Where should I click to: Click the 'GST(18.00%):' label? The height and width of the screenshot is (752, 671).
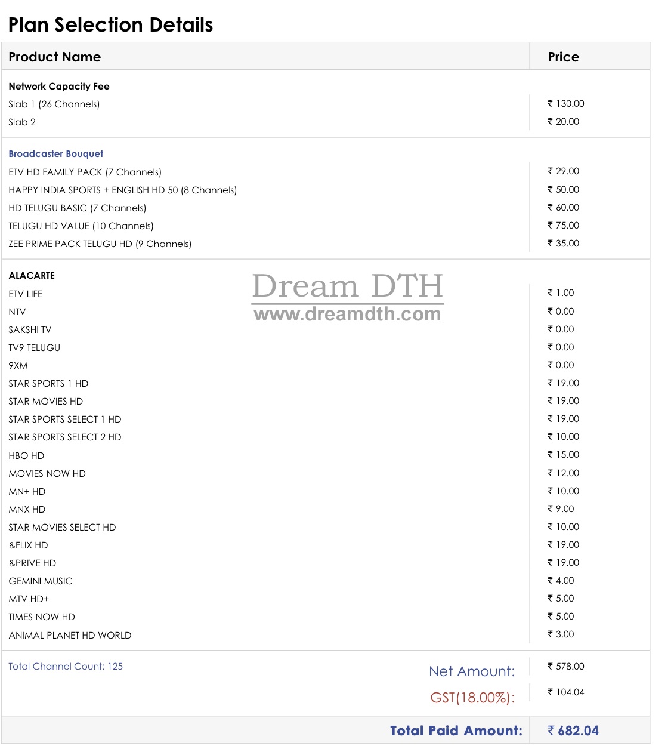pyautogui.click(x=472, y=697)
